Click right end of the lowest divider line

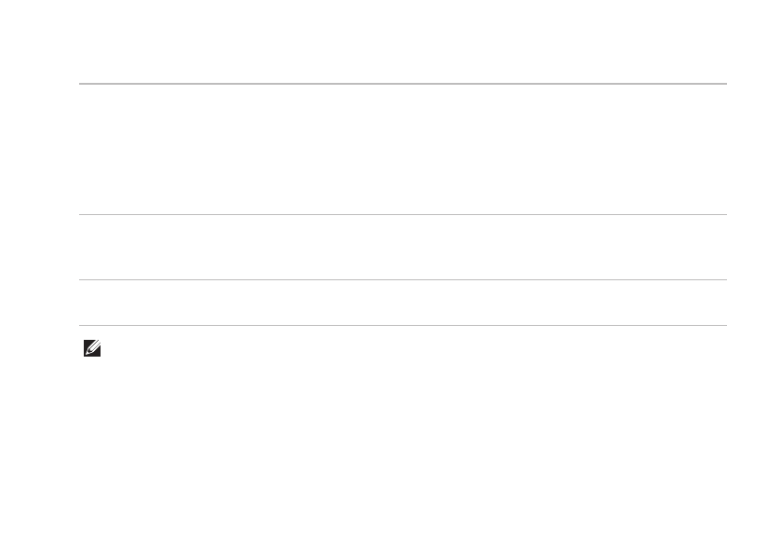(x=723, y=325)
